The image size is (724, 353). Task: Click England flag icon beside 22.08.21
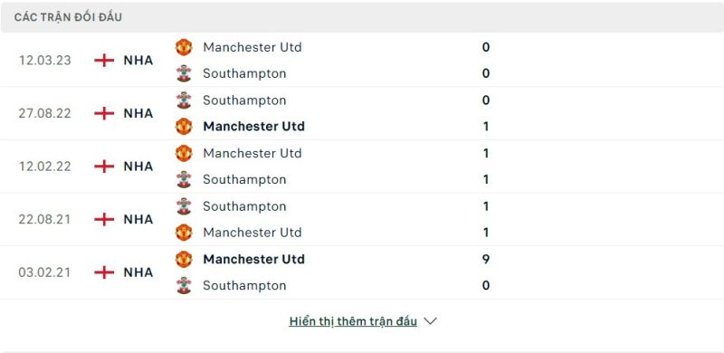pyautogui.click(x=104, y=219)
